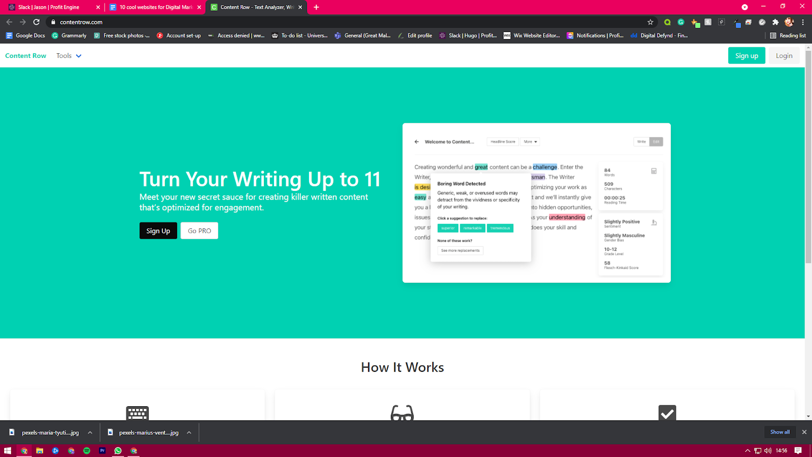
Task: Expand the Tools dropdown in the navbar
Action: [69, 56]
